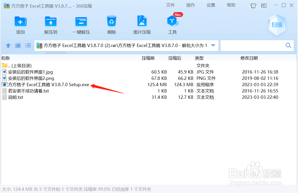Click the text file icon for 说明.txt
Image resolution: width=298 pixels, height=193 pixels.
(x=4, y=97)
